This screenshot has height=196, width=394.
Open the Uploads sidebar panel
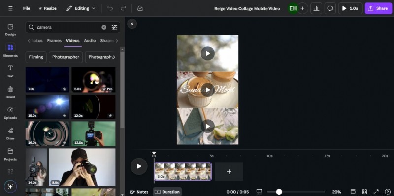click(10, 113)
